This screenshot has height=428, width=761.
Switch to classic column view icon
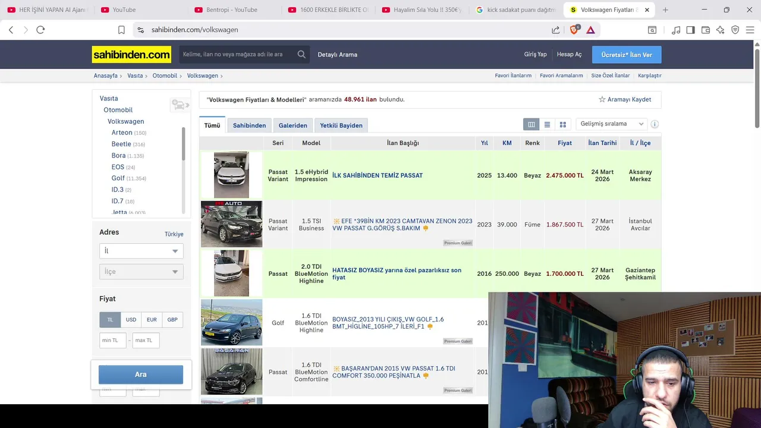tap(531, 124)
